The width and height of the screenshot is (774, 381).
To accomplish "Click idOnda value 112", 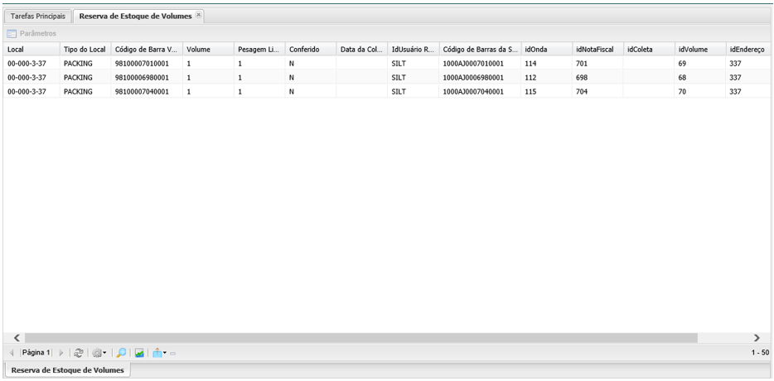I will [530, 78].
